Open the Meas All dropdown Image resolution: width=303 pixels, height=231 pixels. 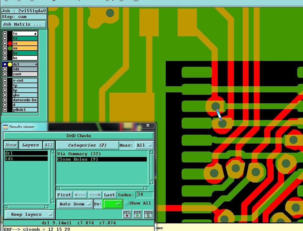144,145
